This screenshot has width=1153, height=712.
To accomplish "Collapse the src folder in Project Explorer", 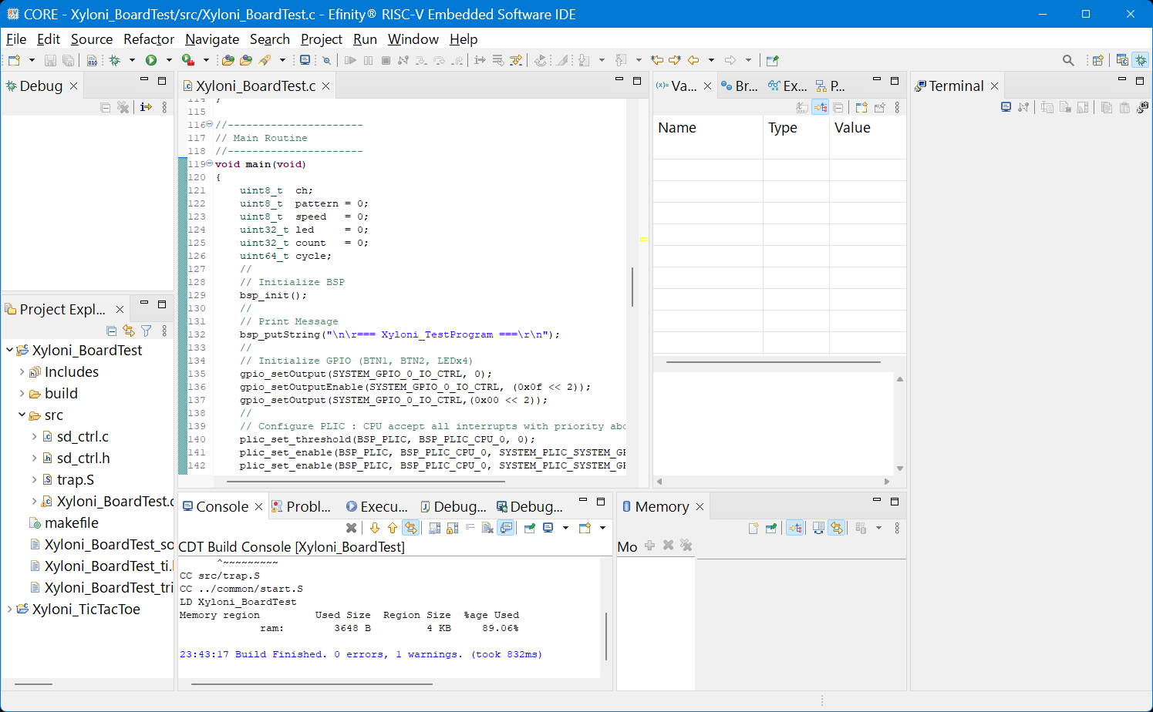I will (x=22, y=415).
